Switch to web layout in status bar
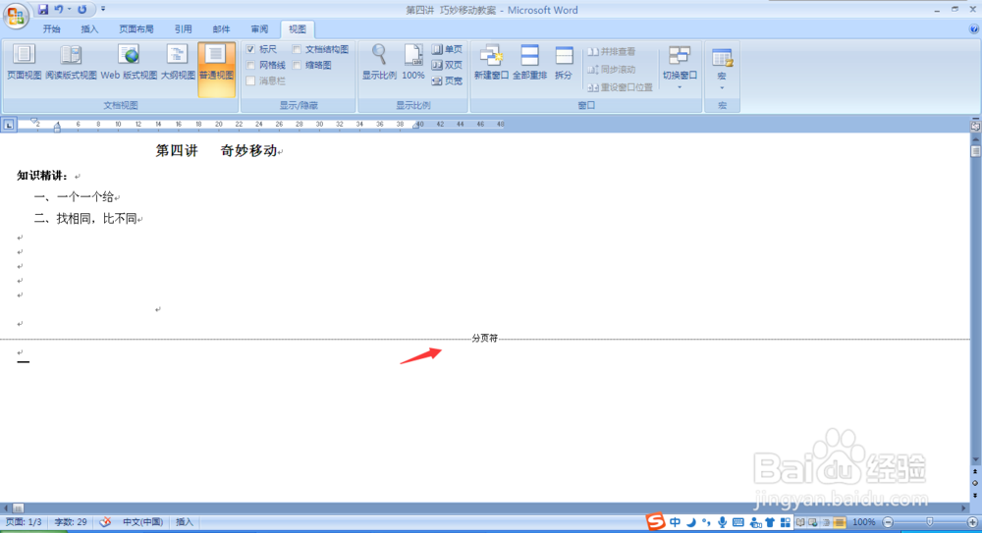This screenshot has width=982, height=533. (x=813, y=522)
